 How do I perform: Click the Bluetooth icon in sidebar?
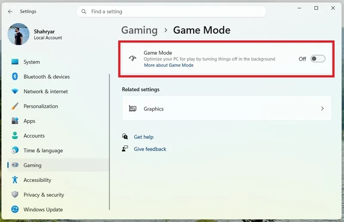(x=15, y=77)
